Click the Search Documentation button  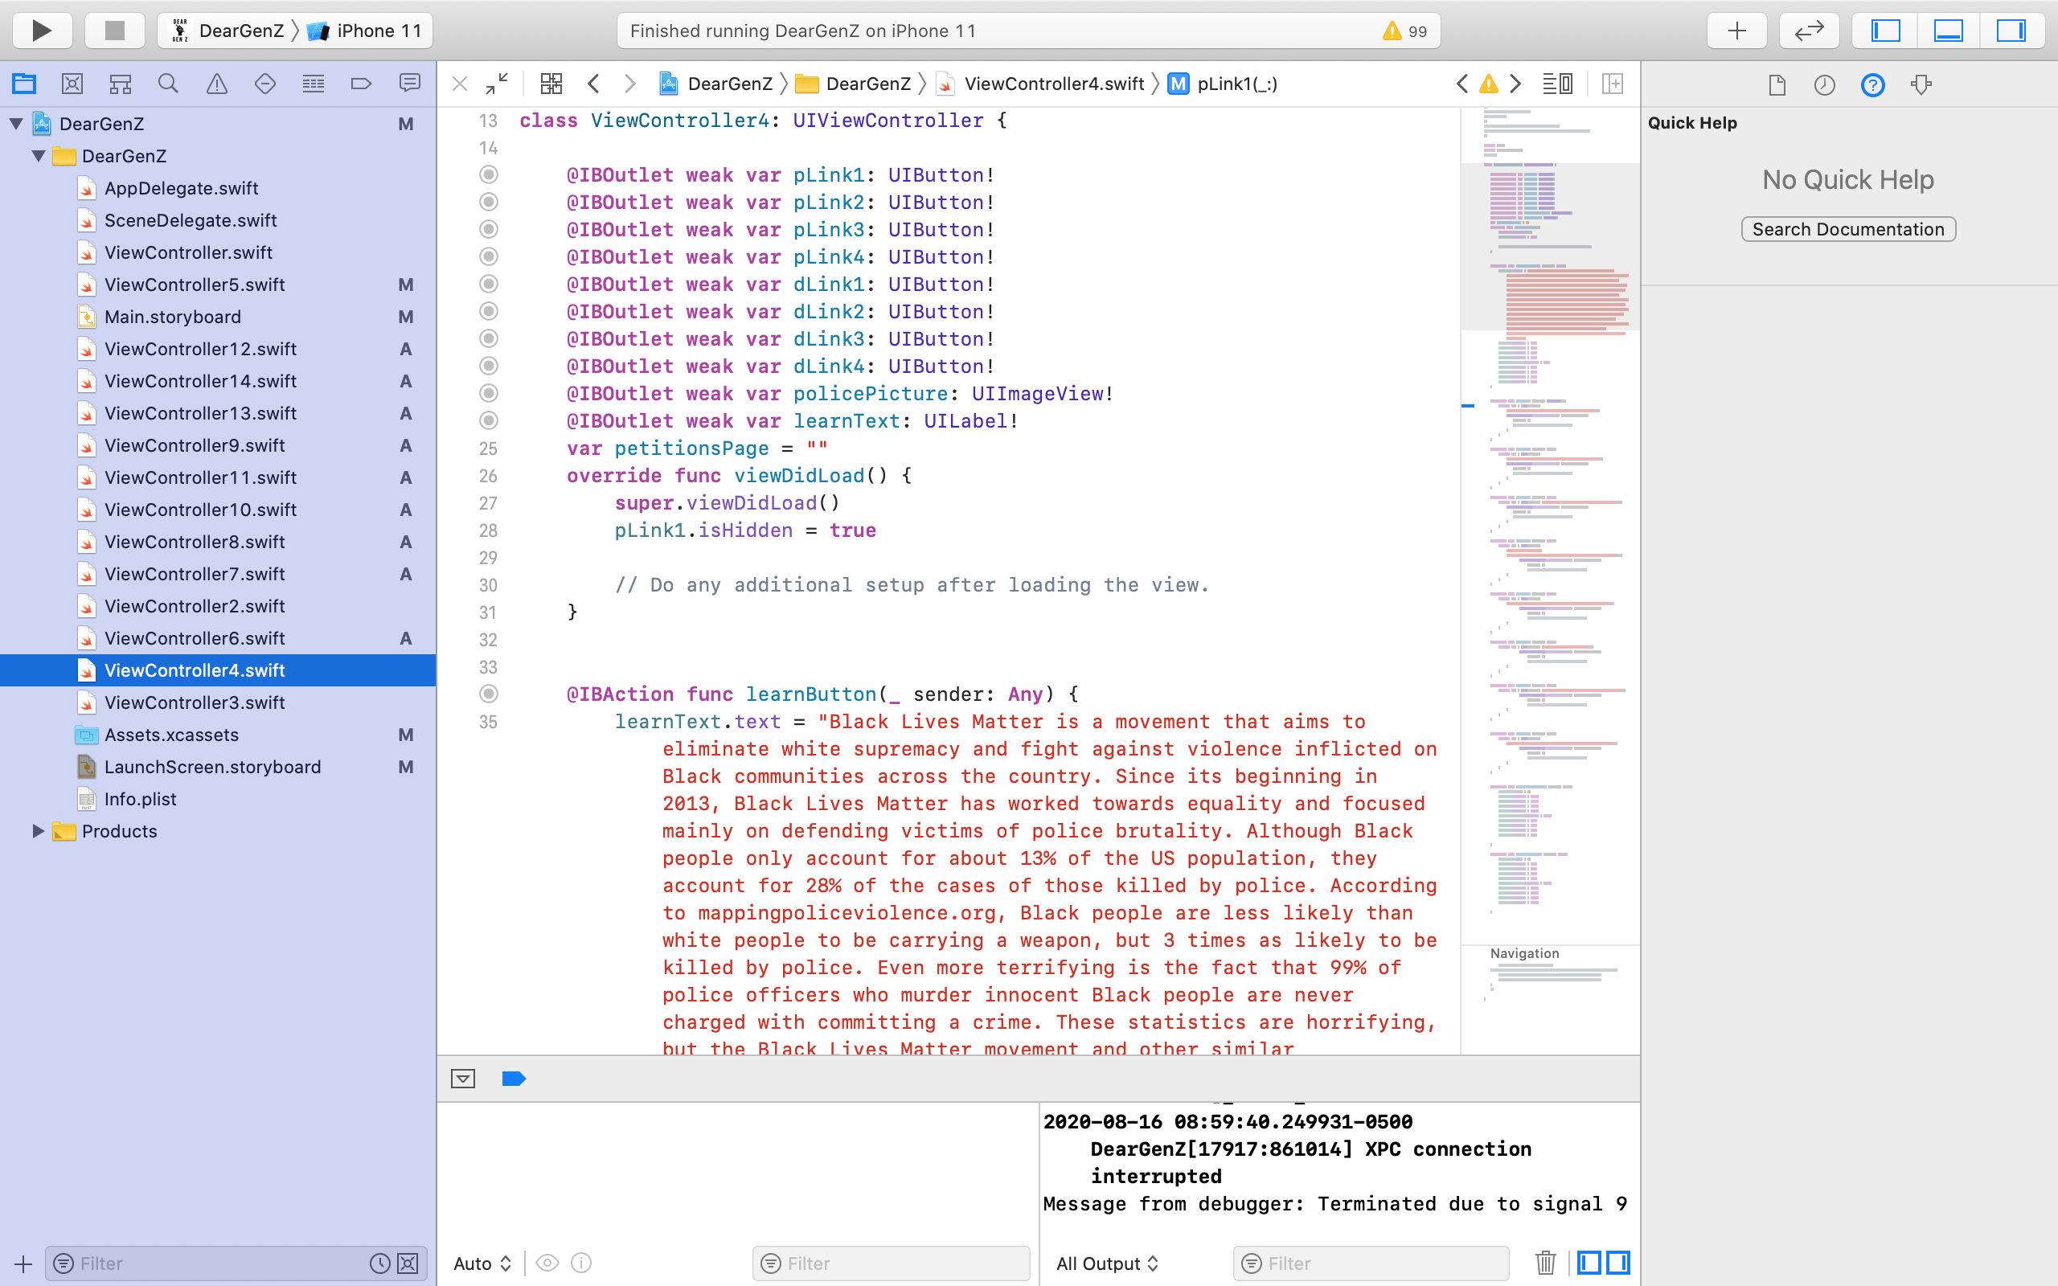pos(1848,230)
